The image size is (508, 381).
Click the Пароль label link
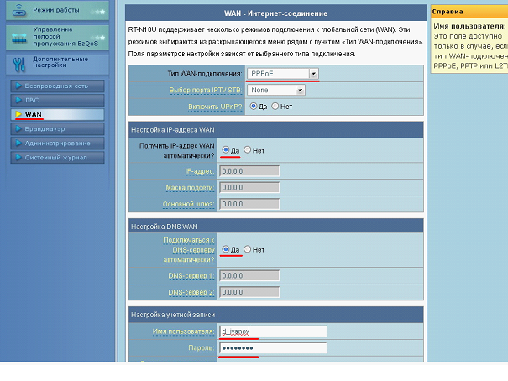202,348
